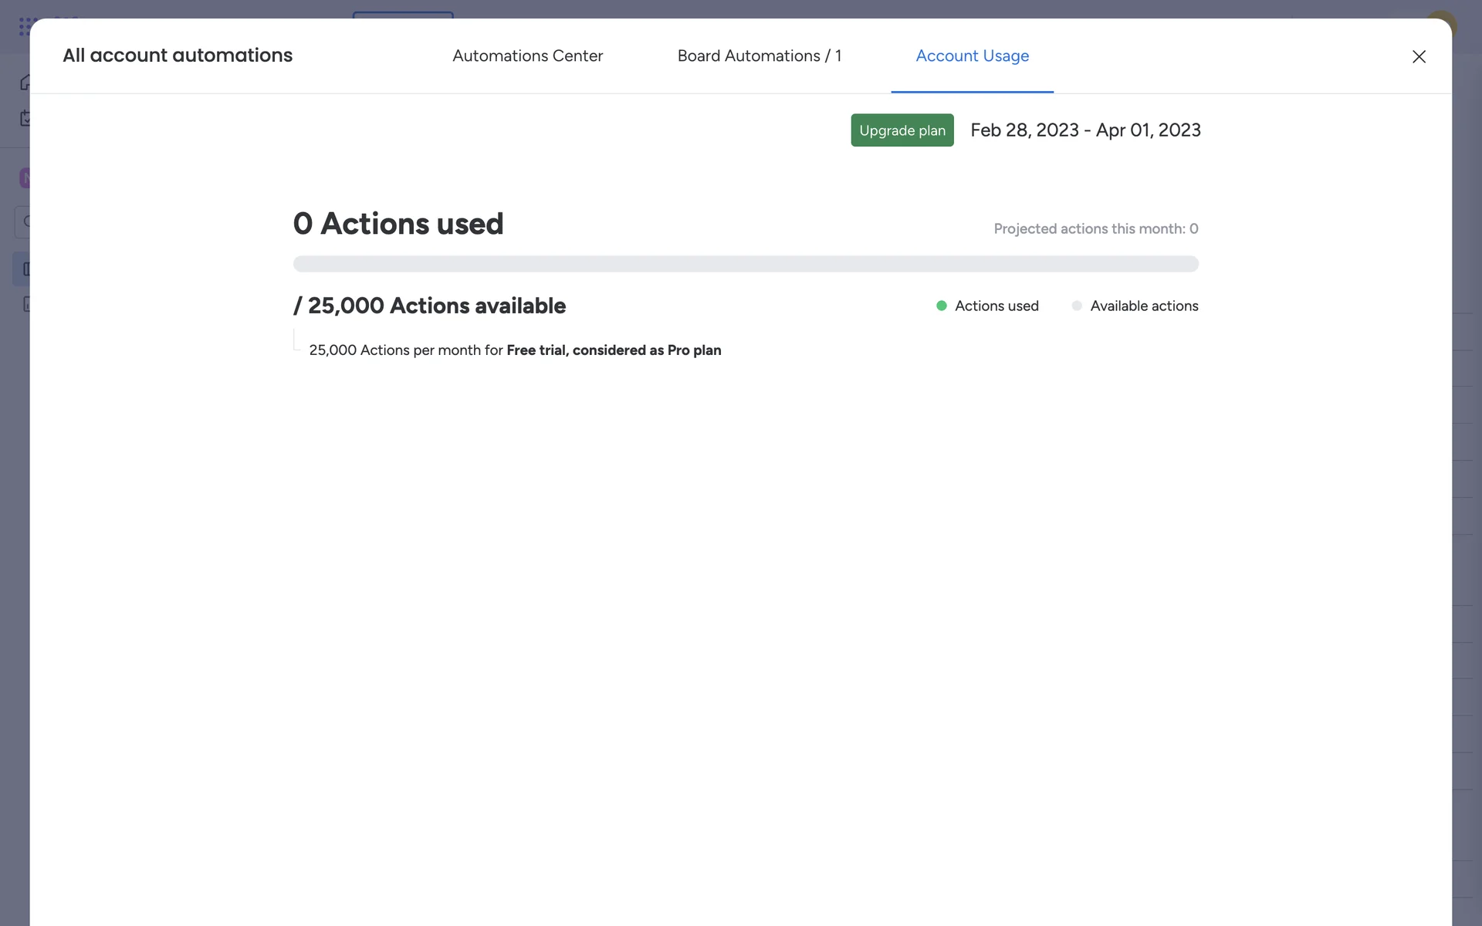The image size is (1482, 926).
Task: Close the automations dialog with X
Action: pyautogui.click(x=1418, y=57)
